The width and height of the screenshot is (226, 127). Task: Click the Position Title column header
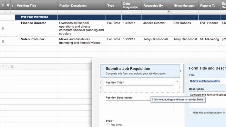36,5
